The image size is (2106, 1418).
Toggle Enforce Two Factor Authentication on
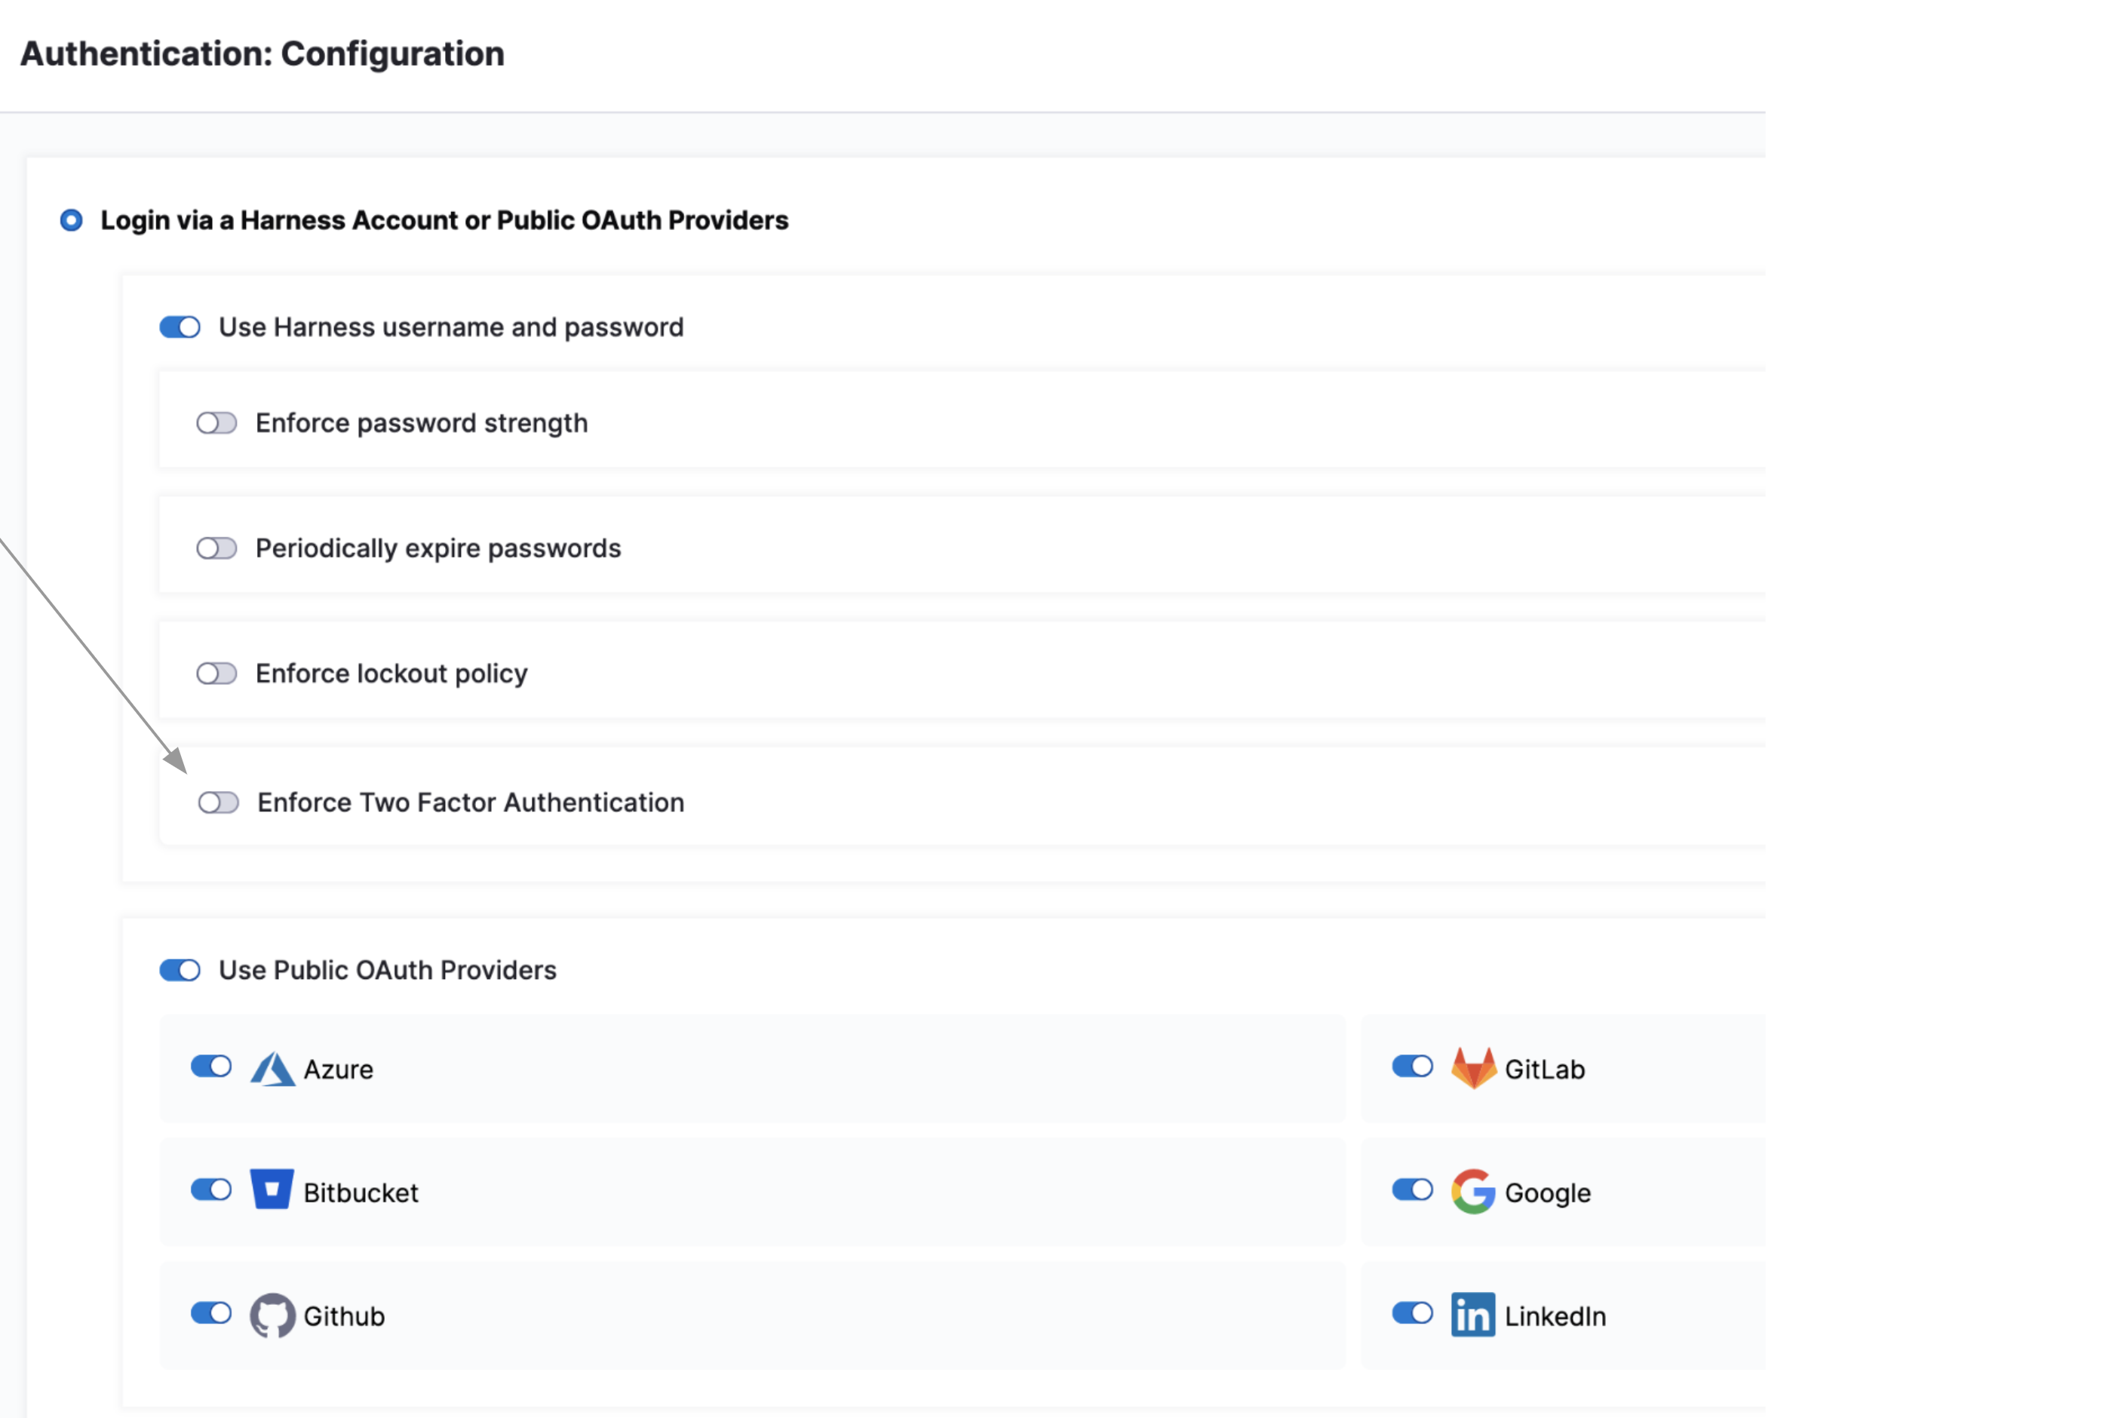219,802
